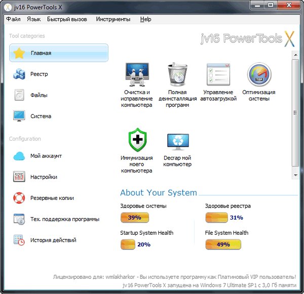
Task: Select the Файлы category label
Action: coord(39,95)
